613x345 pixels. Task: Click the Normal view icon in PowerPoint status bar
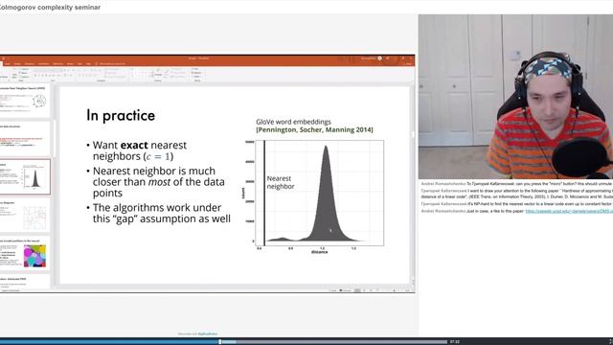(357, 290)
